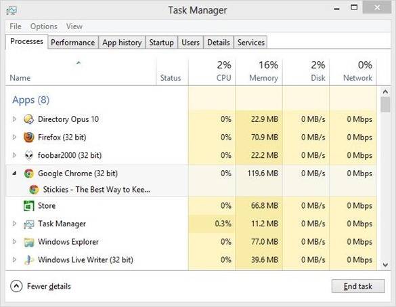
Task: Select the Store app icon
Action: coord(29,205)
